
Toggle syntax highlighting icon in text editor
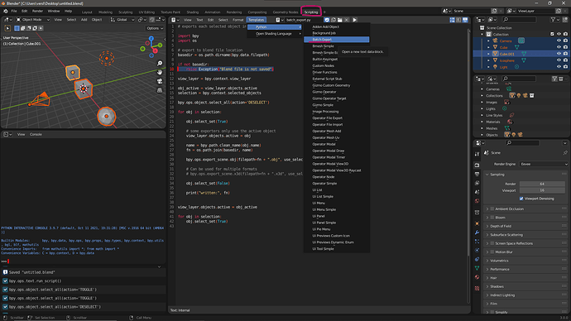465,20
